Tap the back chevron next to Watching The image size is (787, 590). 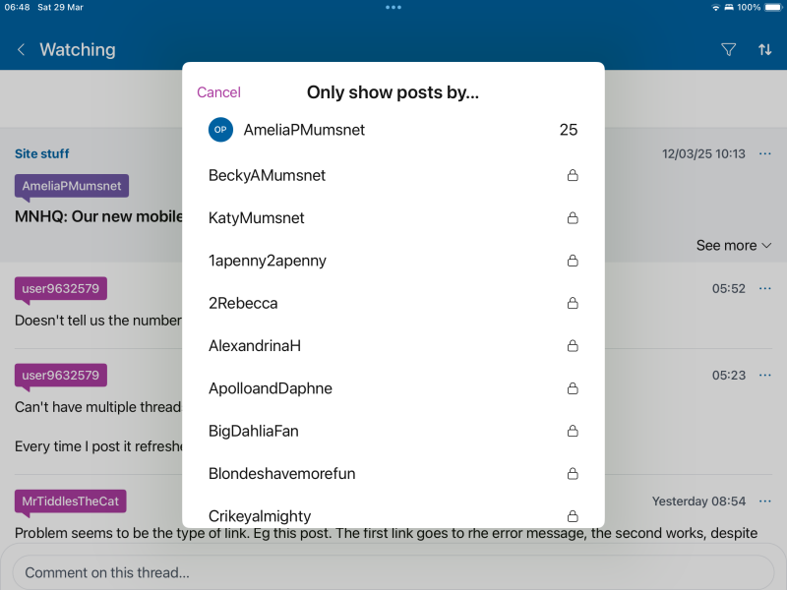click(x=20, y=49)
